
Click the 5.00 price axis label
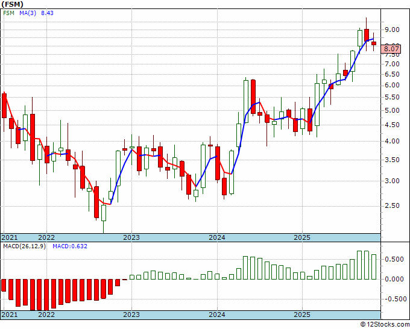[392, 110]
